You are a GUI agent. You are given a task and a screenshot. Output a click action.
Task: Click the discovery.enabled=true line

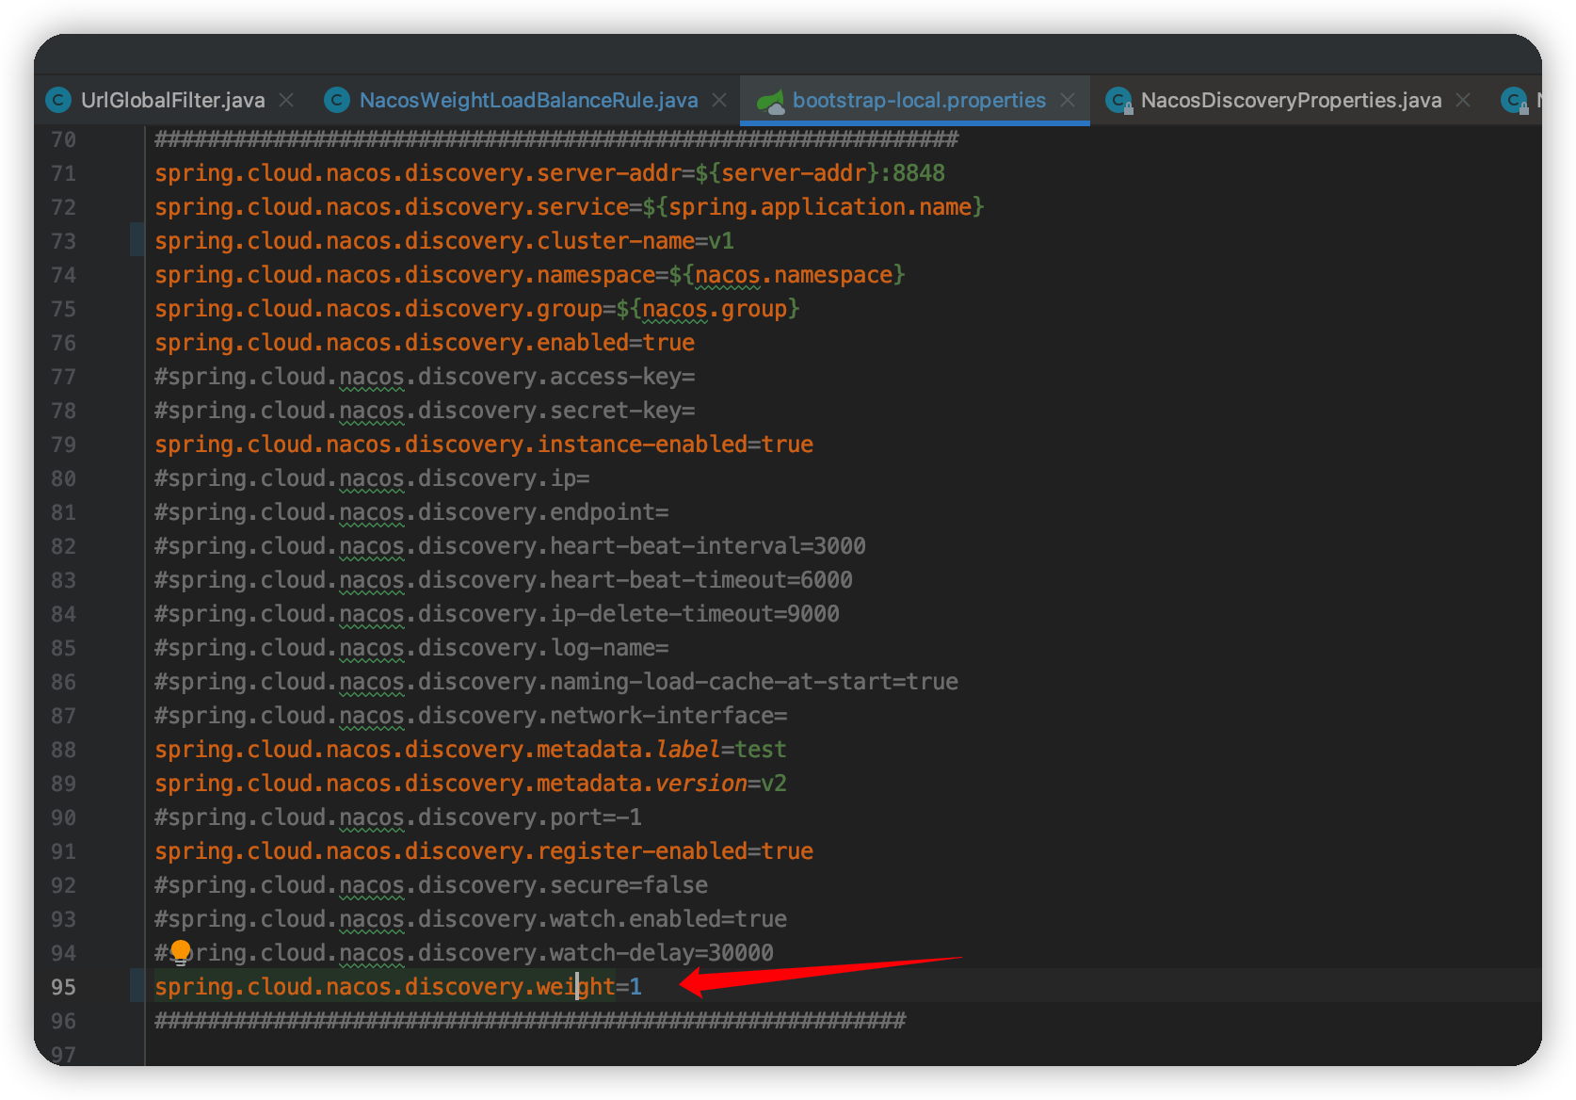425,342
